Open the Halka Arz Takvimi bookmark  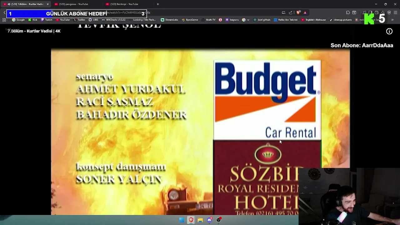286,20
